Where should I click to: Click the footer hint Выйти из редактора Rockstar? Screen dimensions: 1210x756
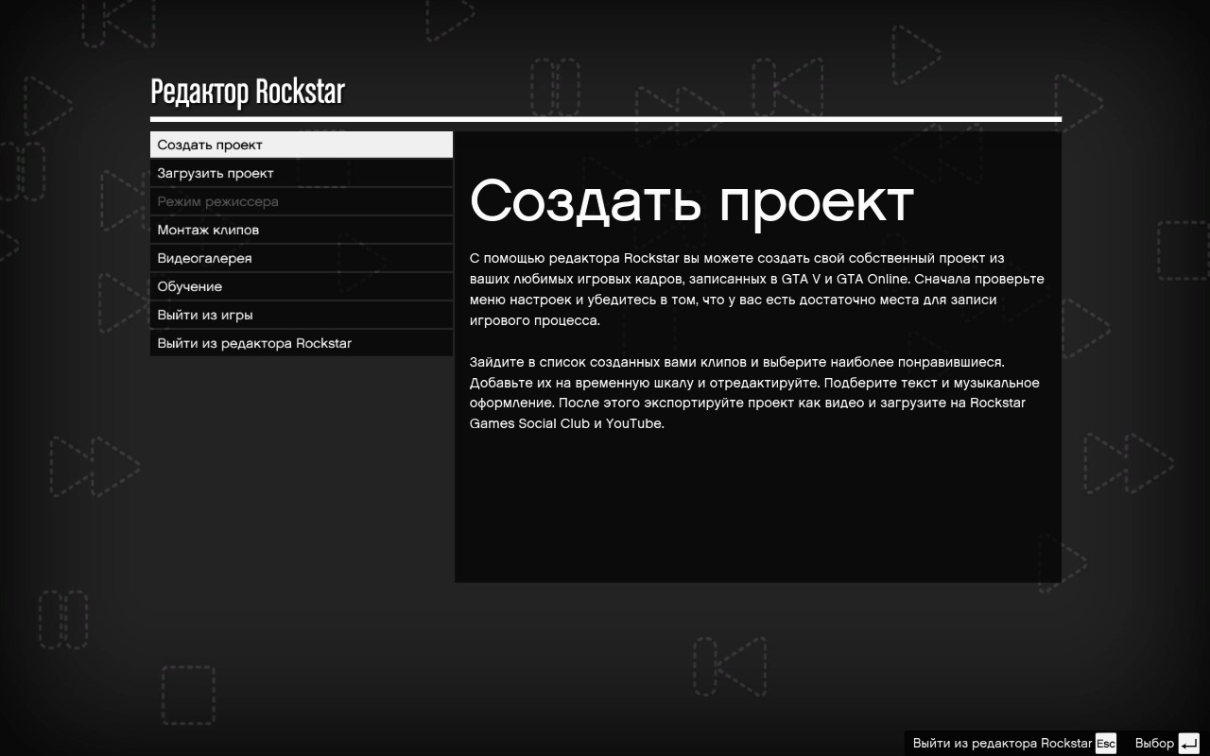(x=1002, y=743)
